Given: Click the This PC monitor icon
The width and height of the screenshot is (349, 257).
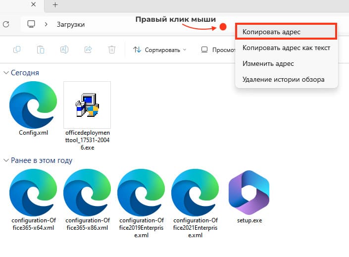Looking at the screenshot, I should point(31,24).
